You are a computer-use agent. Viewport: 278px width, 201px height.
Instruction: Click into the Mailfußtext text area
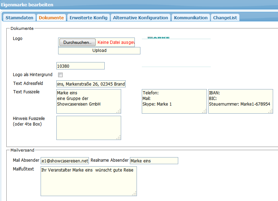(88, 181)
